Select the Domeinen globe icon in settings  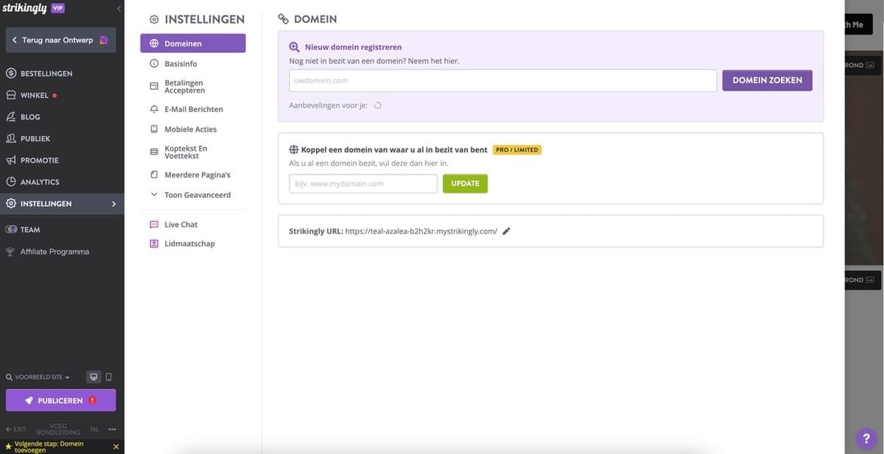(153, 43)
